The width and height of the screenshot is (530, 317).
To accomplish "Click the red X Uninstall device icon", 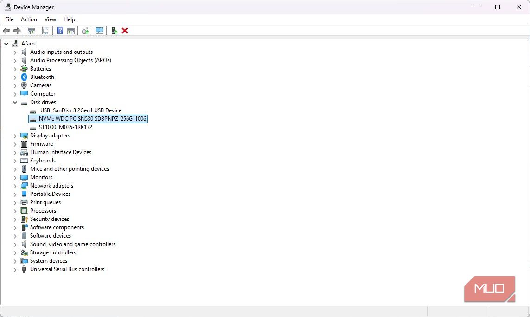I will 125,31.
